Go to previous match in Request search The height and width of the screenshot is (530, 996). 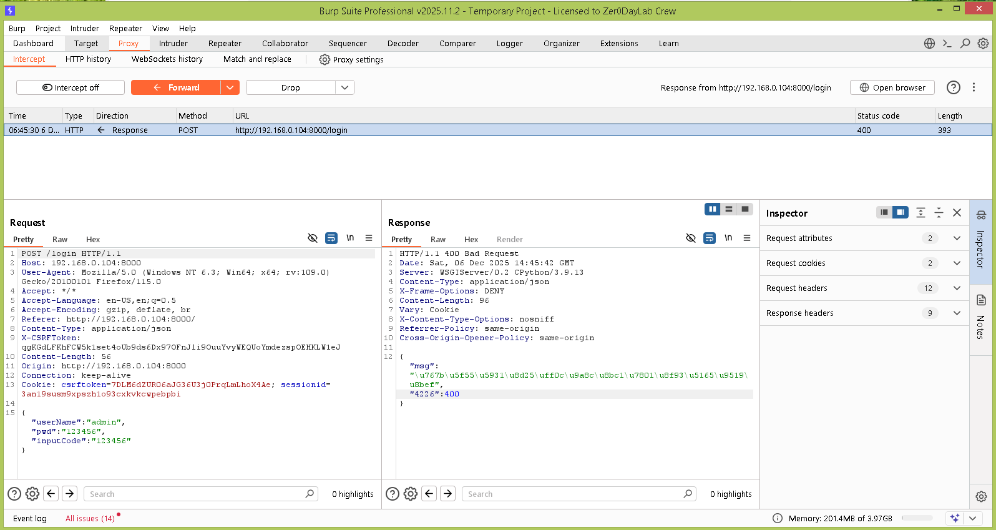(x=51, y=494)
